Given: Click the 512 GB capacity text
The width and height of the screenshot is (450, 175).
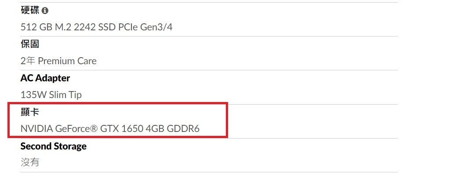Looking at the screenshot, I should click(36, 27).
